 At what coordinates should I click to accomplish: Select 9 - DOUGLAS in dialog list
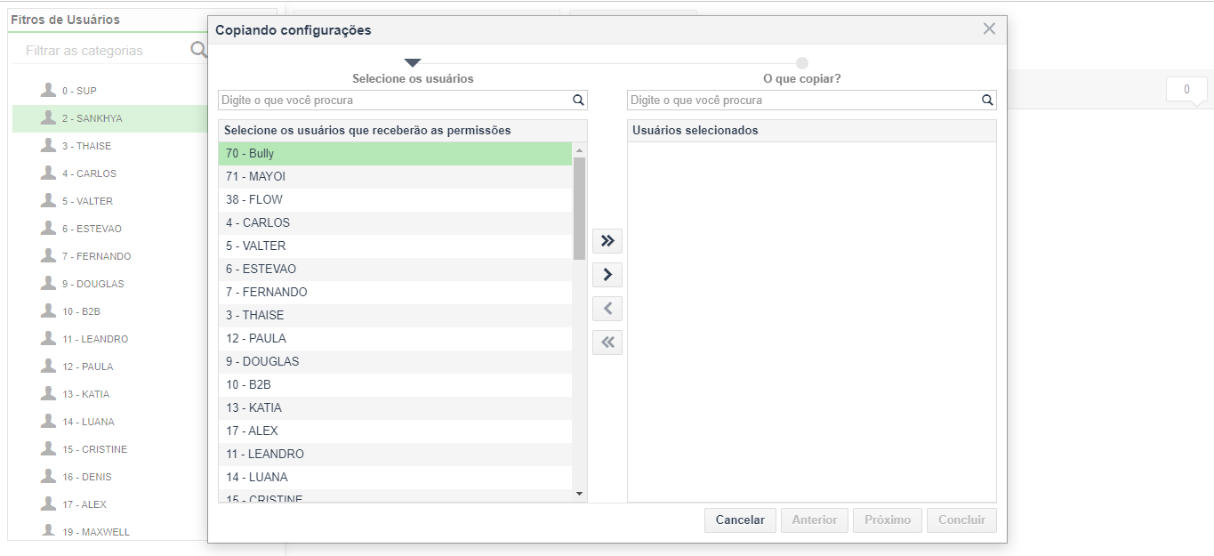(x=395, y=362)
